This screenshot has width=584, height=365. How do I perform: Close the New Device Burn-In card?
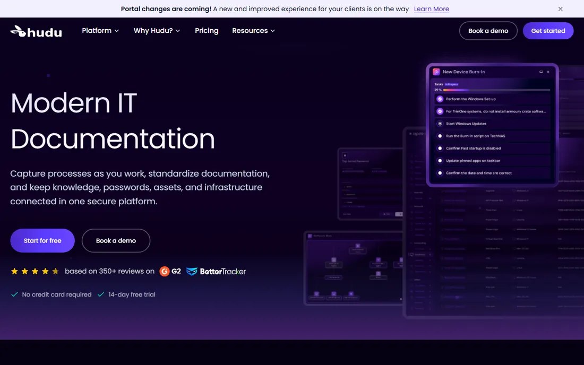(548, 72)
